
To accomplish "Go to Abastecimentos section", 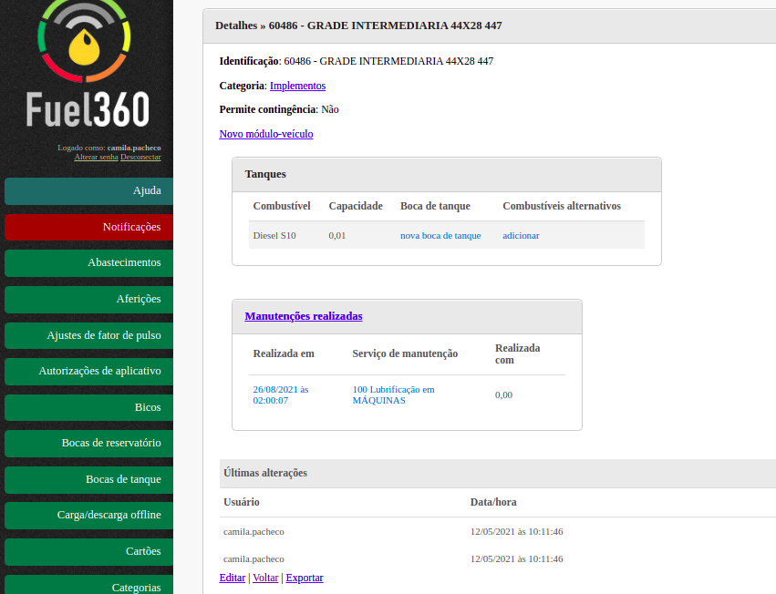I will [88, 262].
